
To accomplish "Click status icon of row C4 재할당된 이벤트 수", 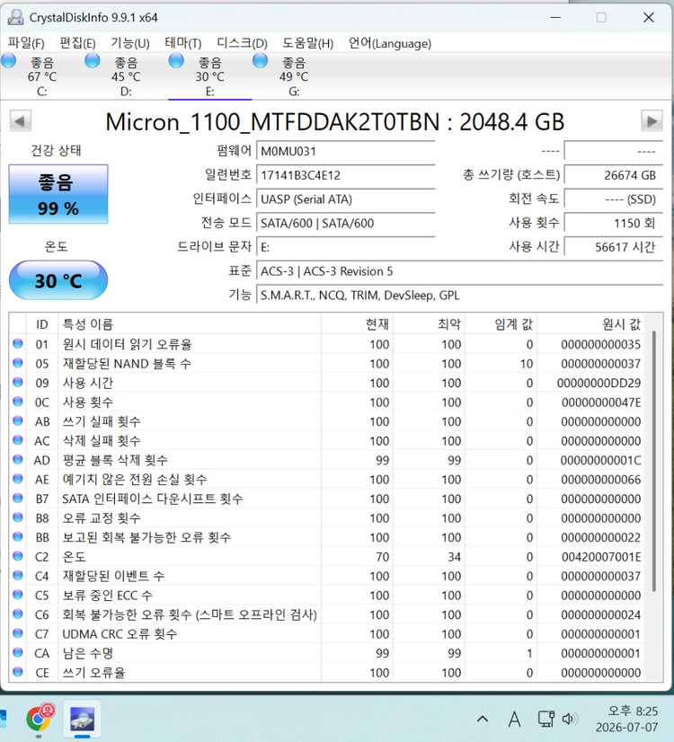I will pos(18,576).
